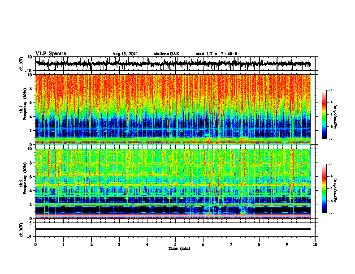355x274 pixels.
Task: Click time axis tick label "1"
Action: pos(63,244)
